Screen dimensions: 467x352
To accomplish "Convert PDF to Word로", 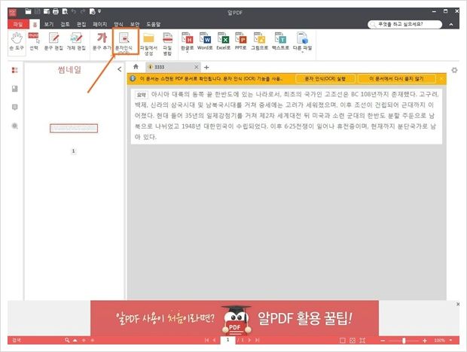I will click(205, 41).
